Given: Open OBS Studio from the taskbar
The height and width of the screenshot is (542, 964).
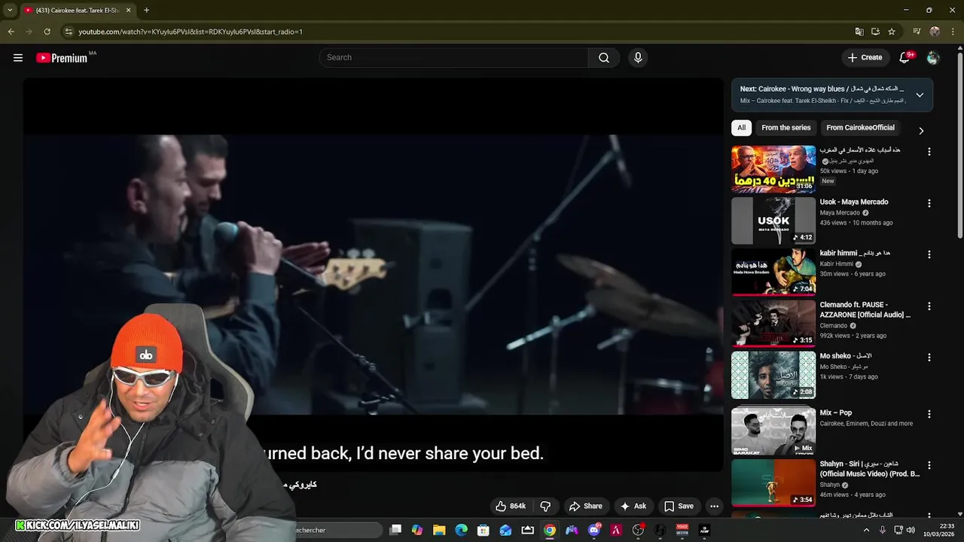Looking at the screenshot, I should 638,530.
